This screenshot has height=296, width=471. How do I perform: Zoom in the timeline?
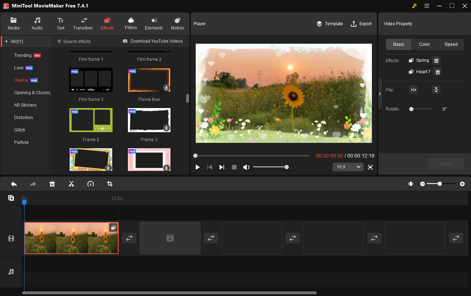click(x=462, y=184)
